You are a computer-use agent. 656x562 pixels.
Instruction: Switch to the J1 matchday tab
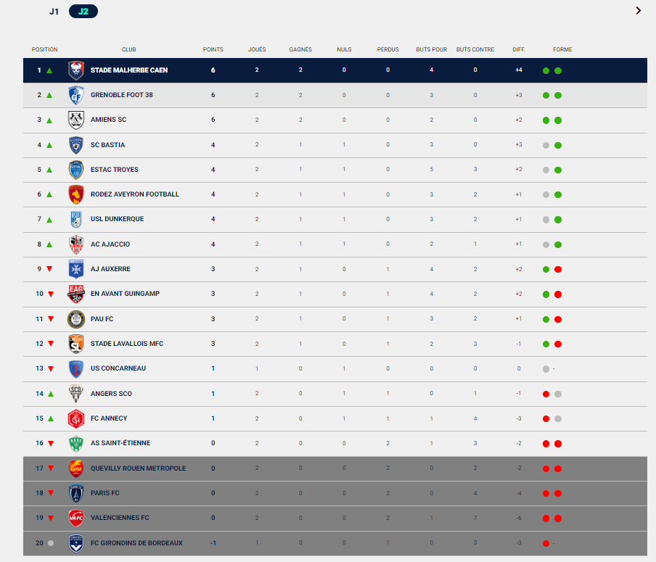tap(54, 12)
